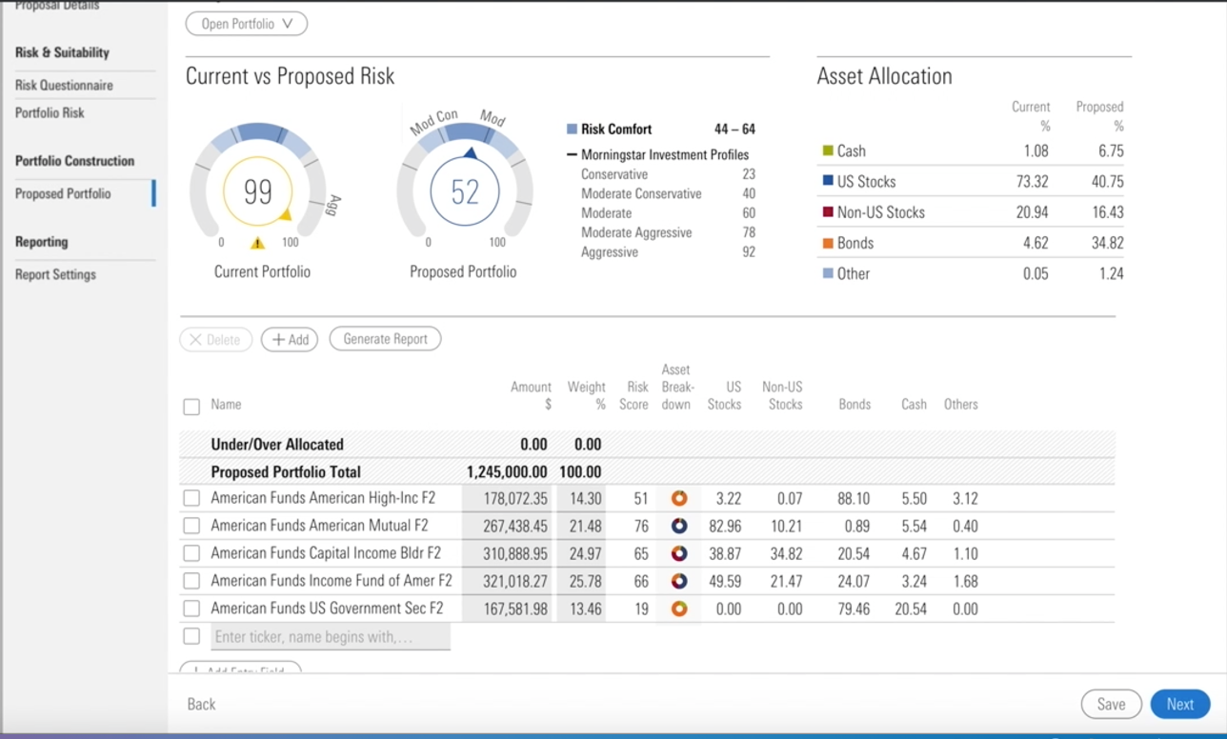Click the blue Next button
This screenshot has height=739, width=1227.
(x=1179, y=704)
